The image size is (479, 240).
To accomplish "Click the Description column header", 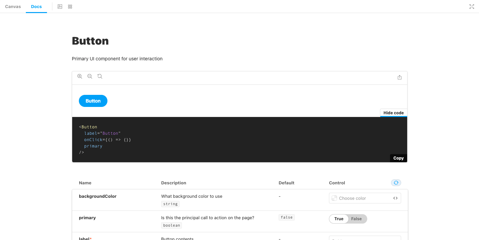I will click(174, 183).
